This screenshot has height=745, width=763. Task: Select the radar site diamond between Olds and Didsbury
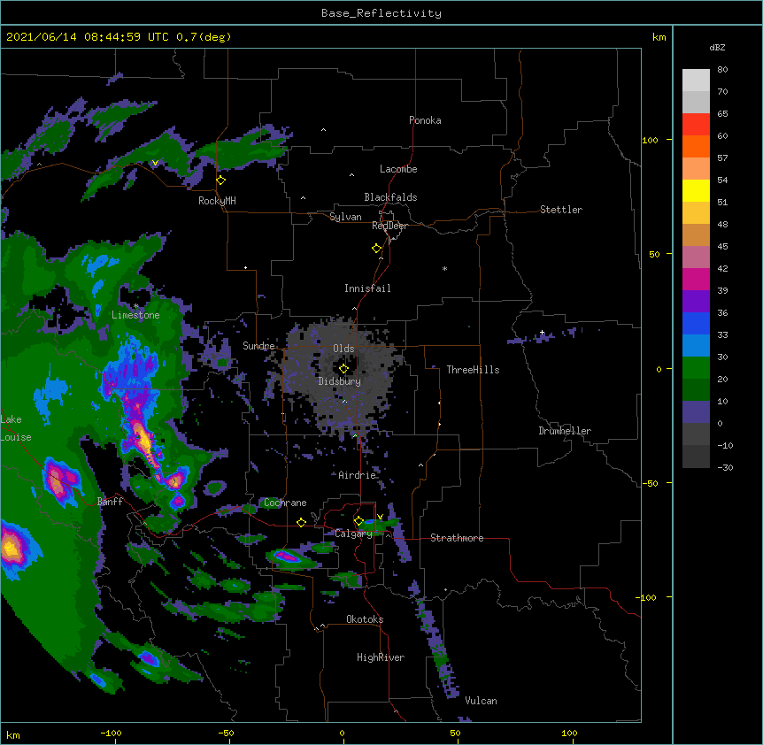click(343, 369)
